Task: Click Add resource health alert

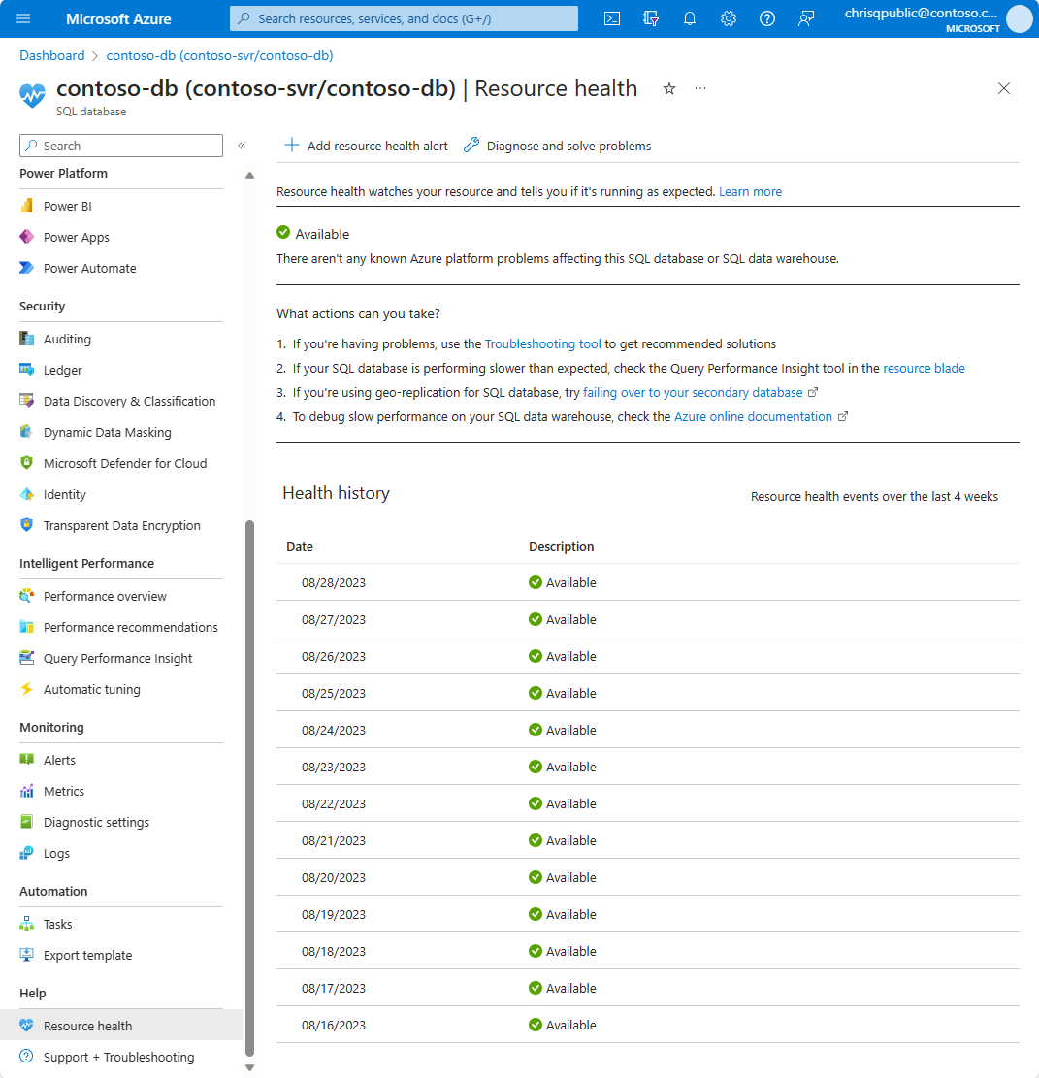Action: [366, 146]
